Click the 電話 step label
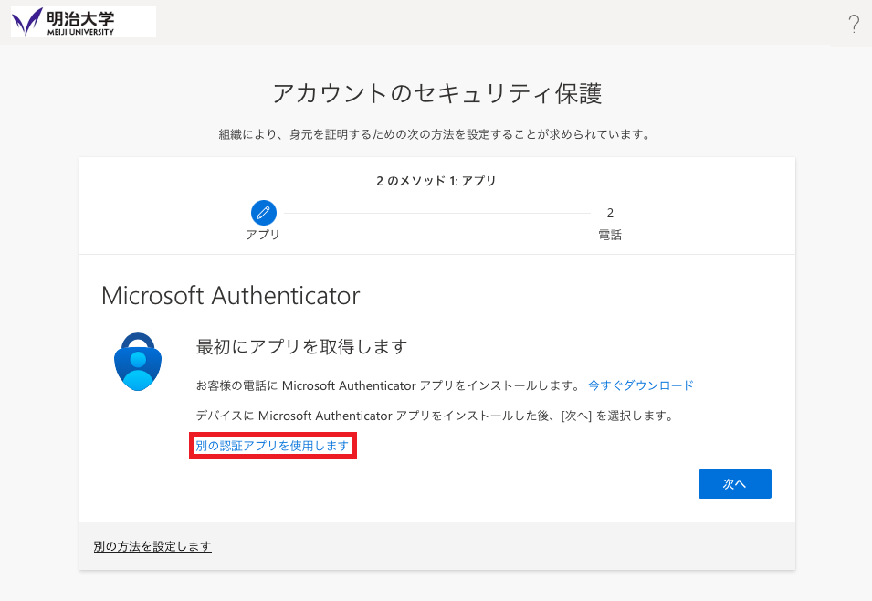The width and height of the screenshot is (872, 601). pyautogui.click(x=610, y=235)
